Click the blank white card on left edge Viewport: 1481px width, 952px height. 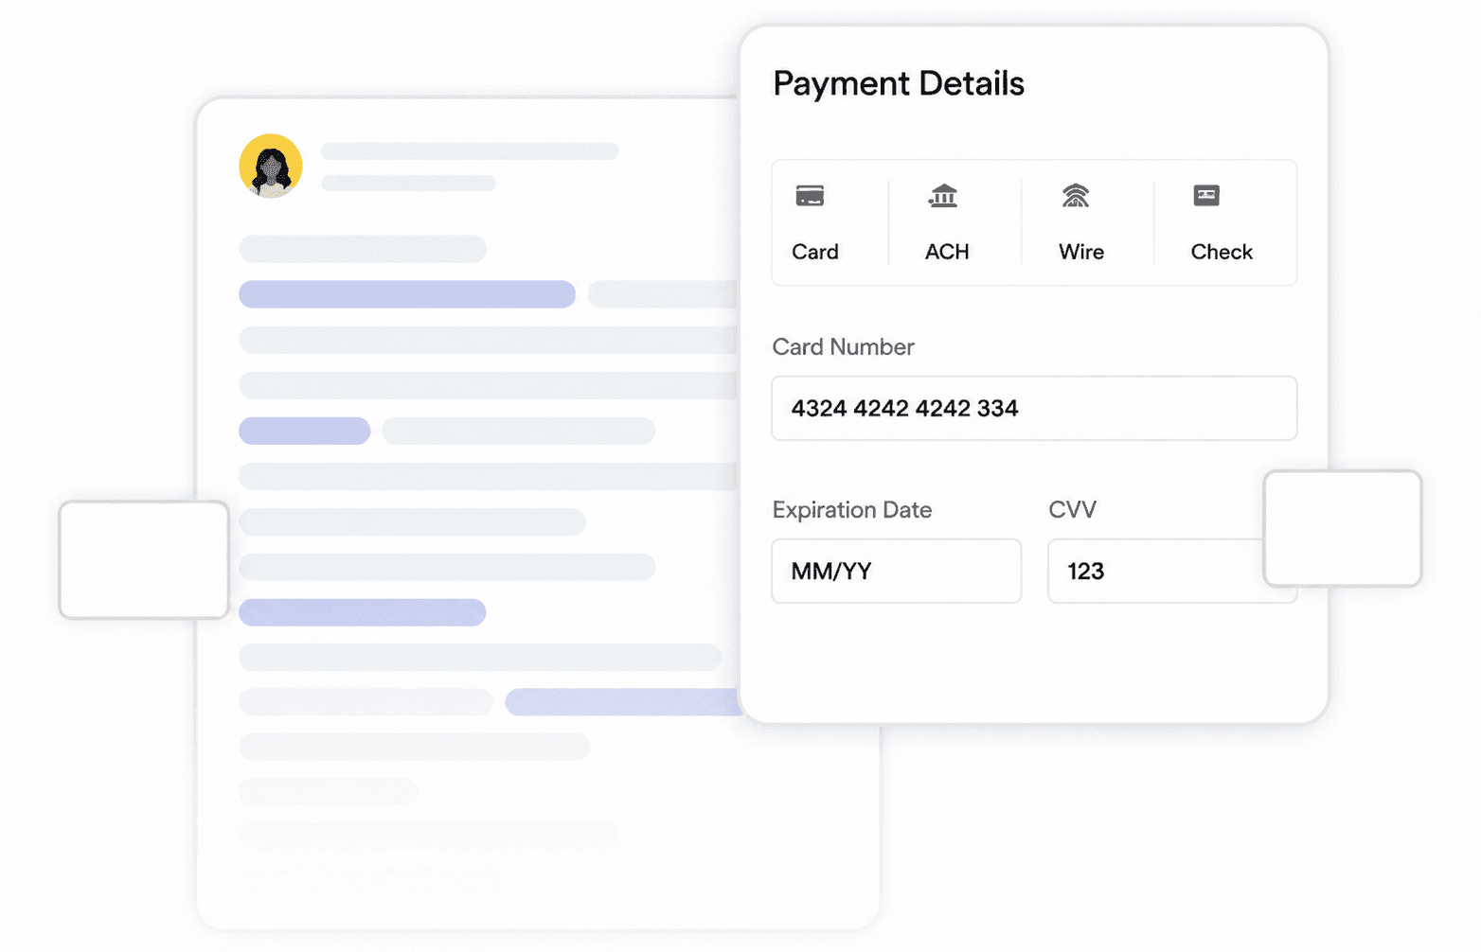[x=144, y=560]
